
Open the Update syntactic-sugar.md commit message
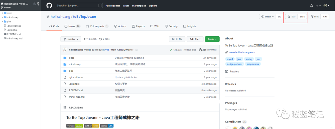coord(129,58)
